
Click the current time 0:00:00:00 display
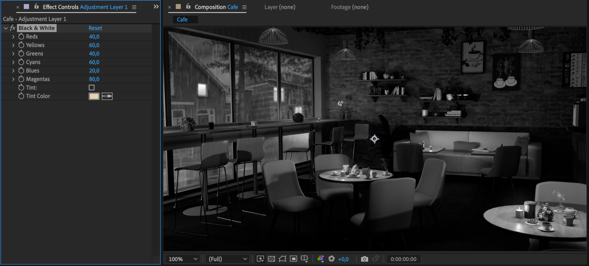click(403, 259)
